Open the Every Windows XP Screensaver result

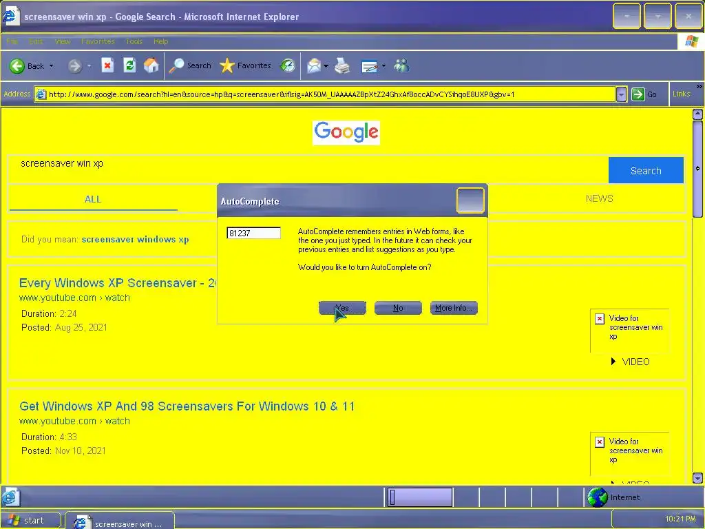pos(118,283)
